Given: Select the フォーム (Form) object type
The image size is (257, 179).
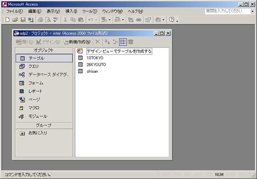Looking at the screenshot, I should click(36, 83).
